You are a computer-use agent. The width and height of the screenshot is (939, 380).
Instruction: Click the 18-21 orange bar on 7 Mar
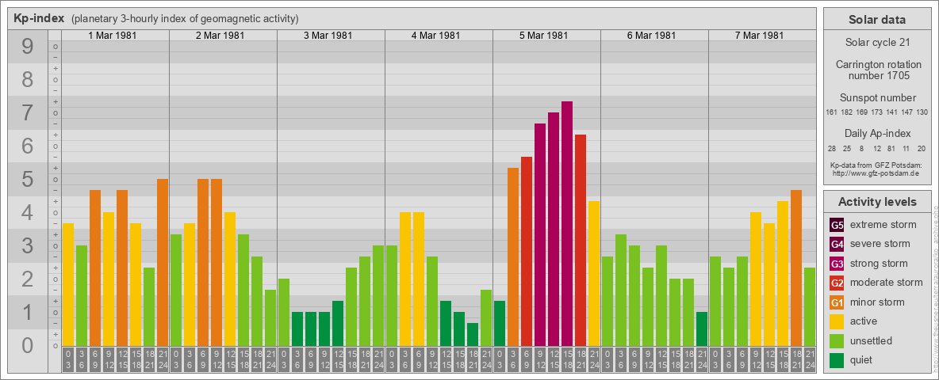[796, 268]
